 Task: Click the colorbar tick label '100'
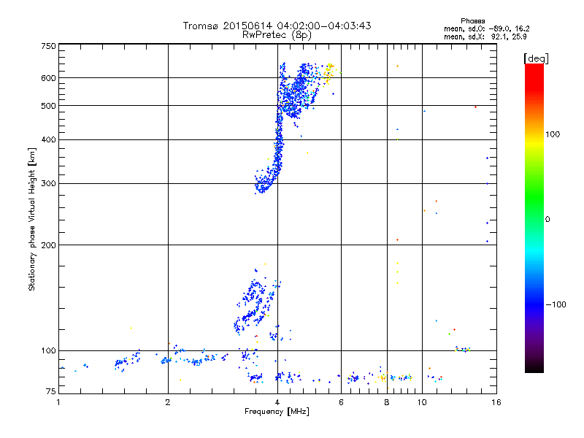[553, 134]
